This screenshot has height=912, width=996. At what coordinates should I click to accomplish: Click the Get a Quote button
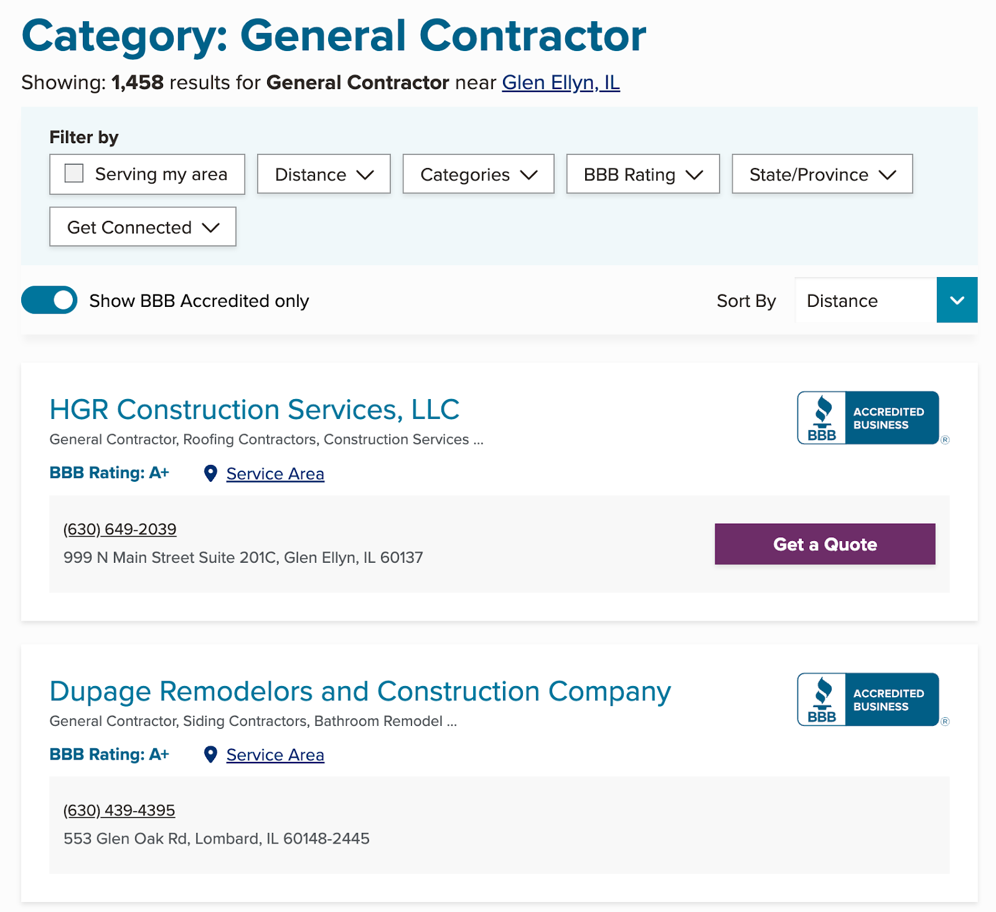(x=825, y=543)
